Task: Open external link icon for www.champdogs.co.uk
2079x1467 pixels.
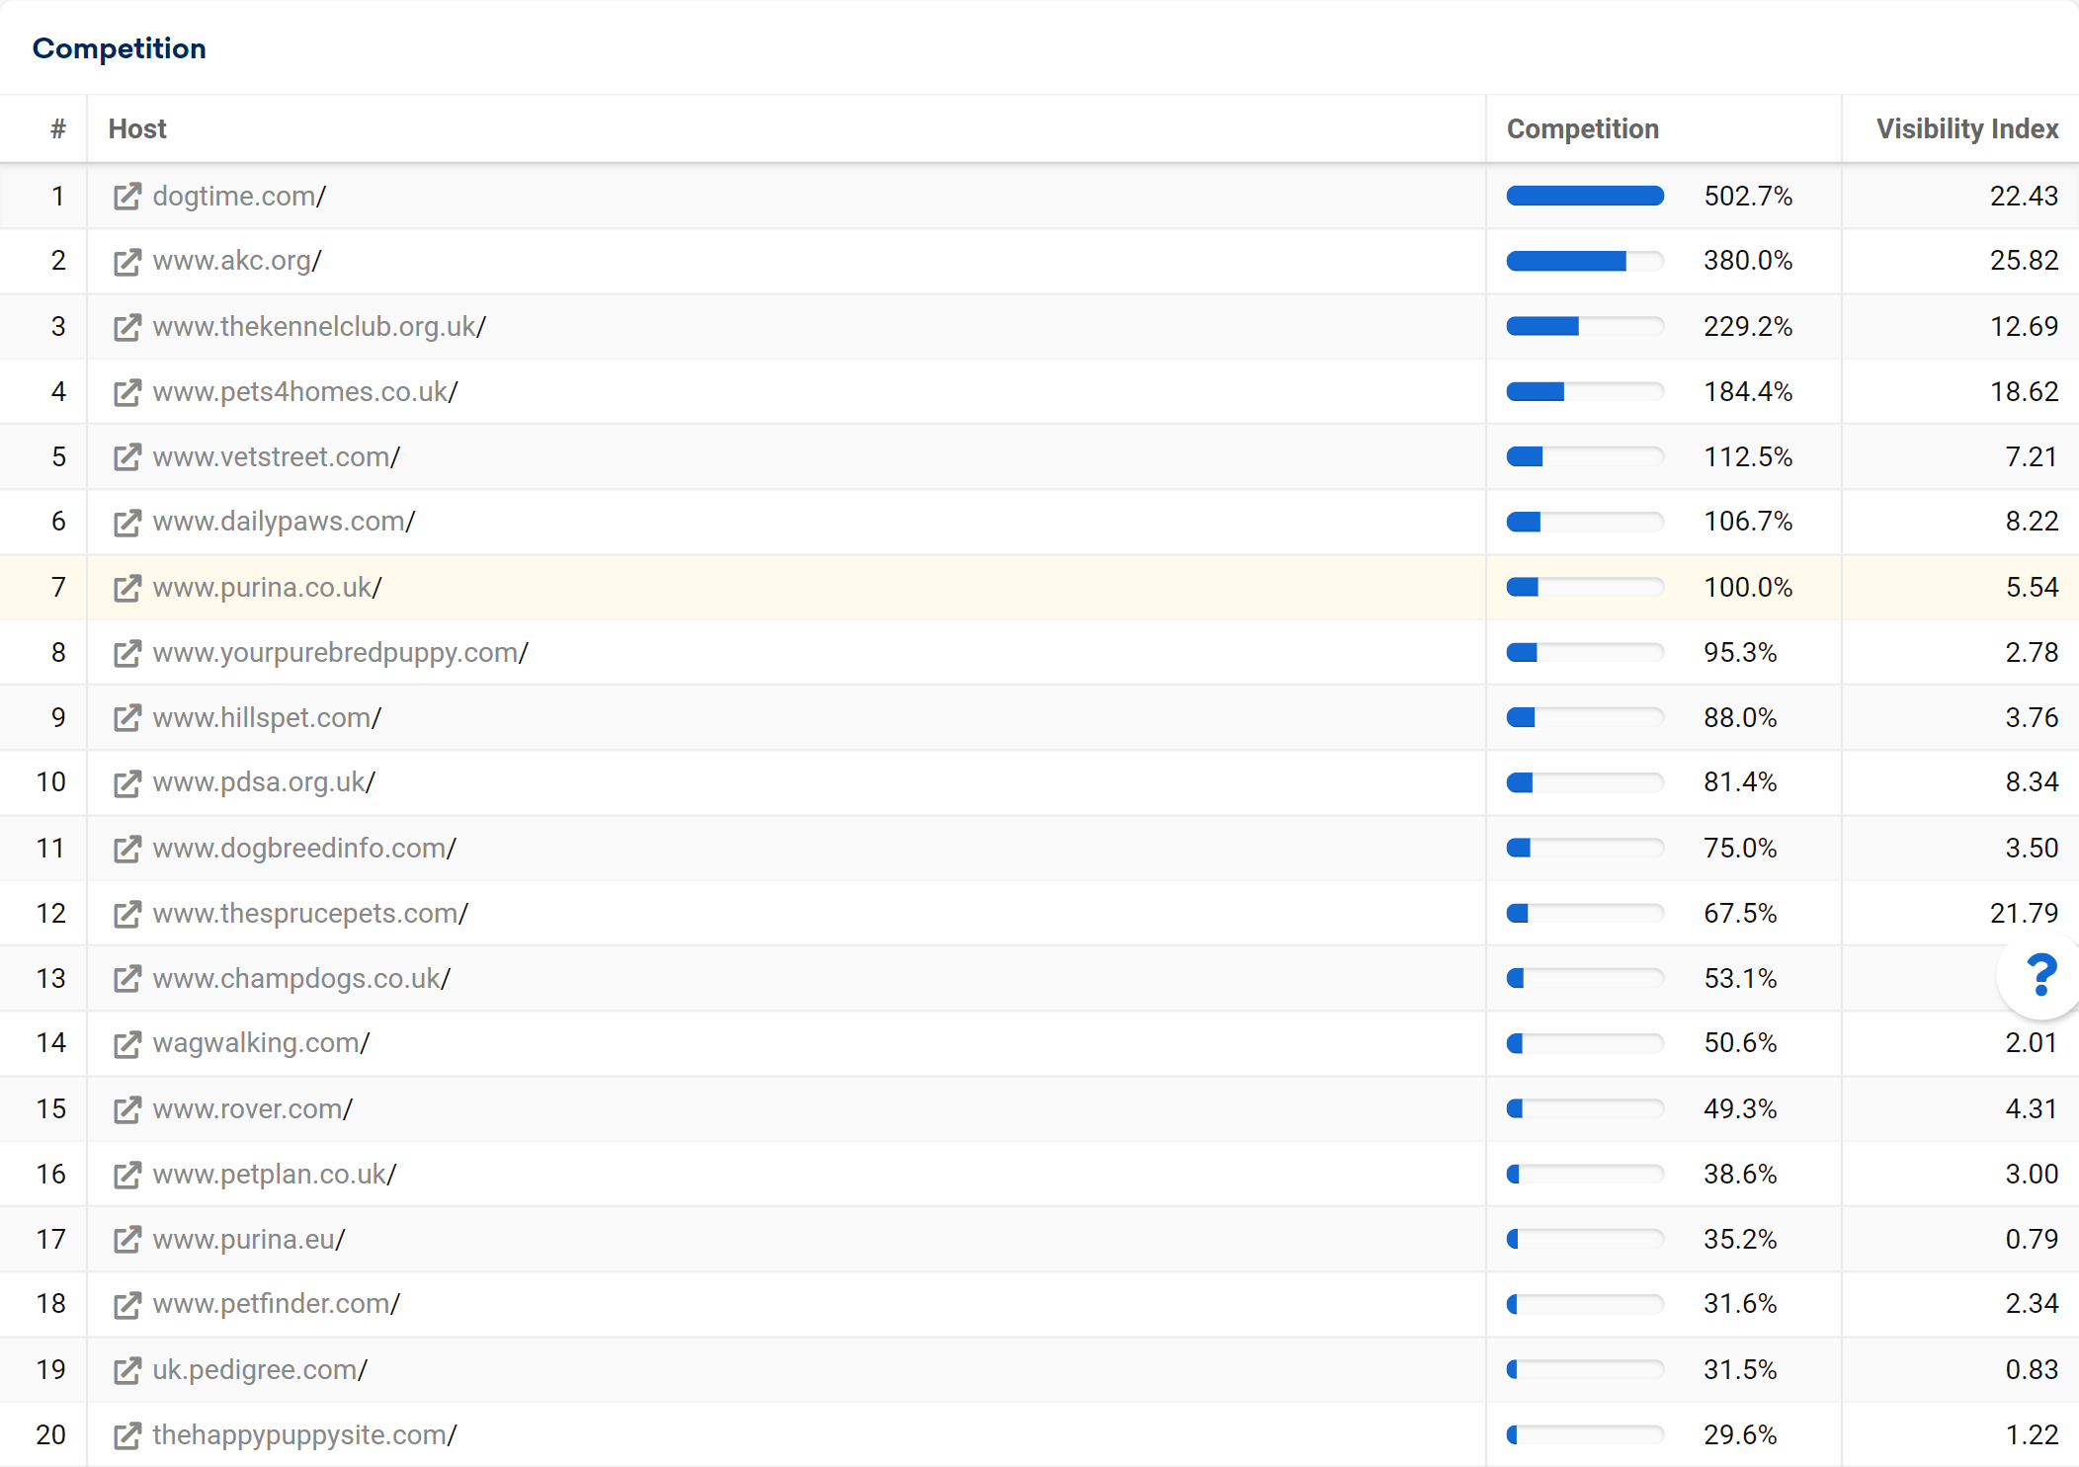Action: (x=127, y=979)
